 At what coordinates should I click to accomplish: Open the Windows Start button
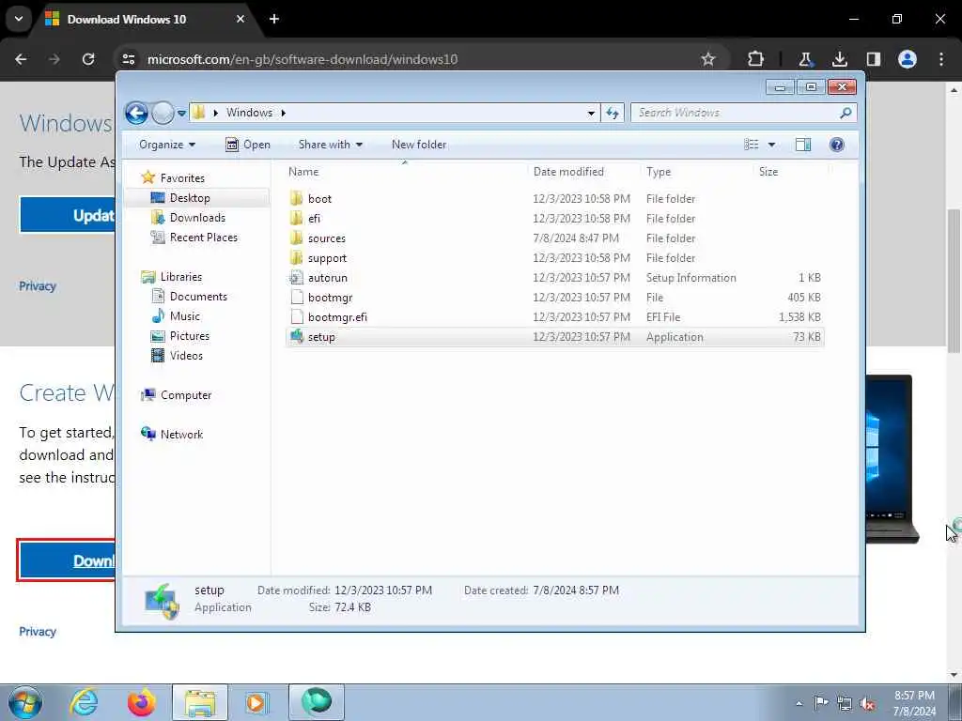point(24,702)
